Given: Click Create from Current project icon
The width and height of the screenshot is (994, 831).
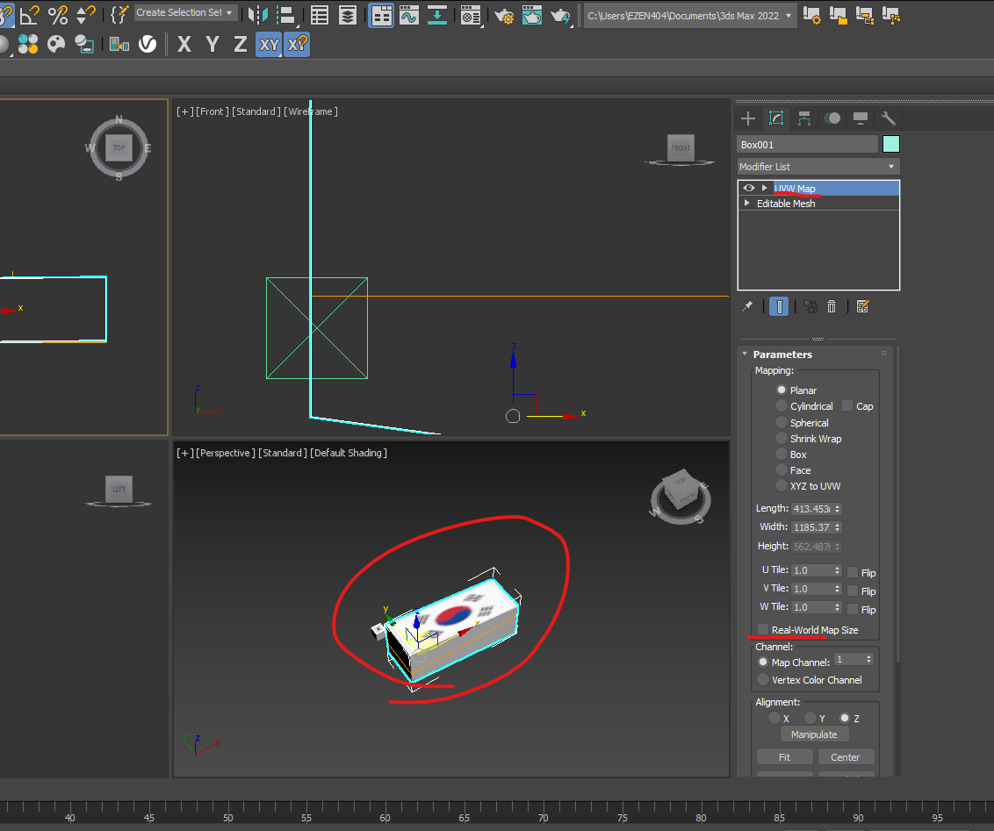Looking at the screenshot, I should tap(891, 15).
